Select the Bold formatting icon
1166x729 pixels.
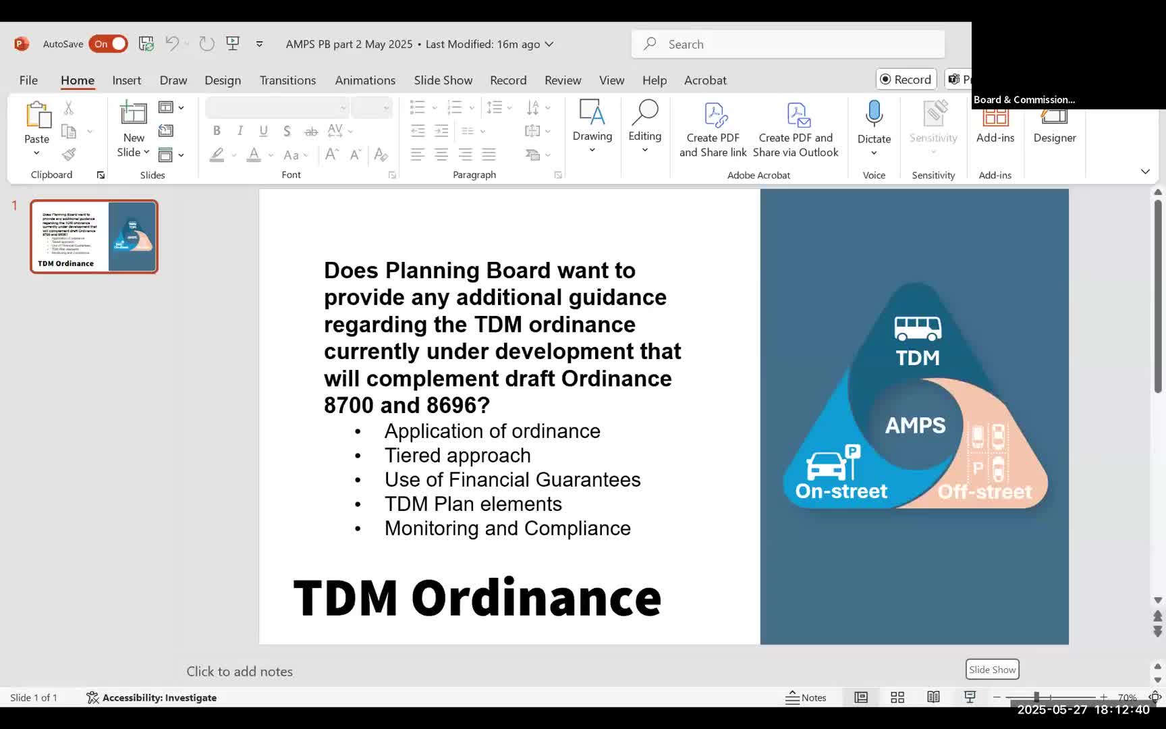click(217, 130)
